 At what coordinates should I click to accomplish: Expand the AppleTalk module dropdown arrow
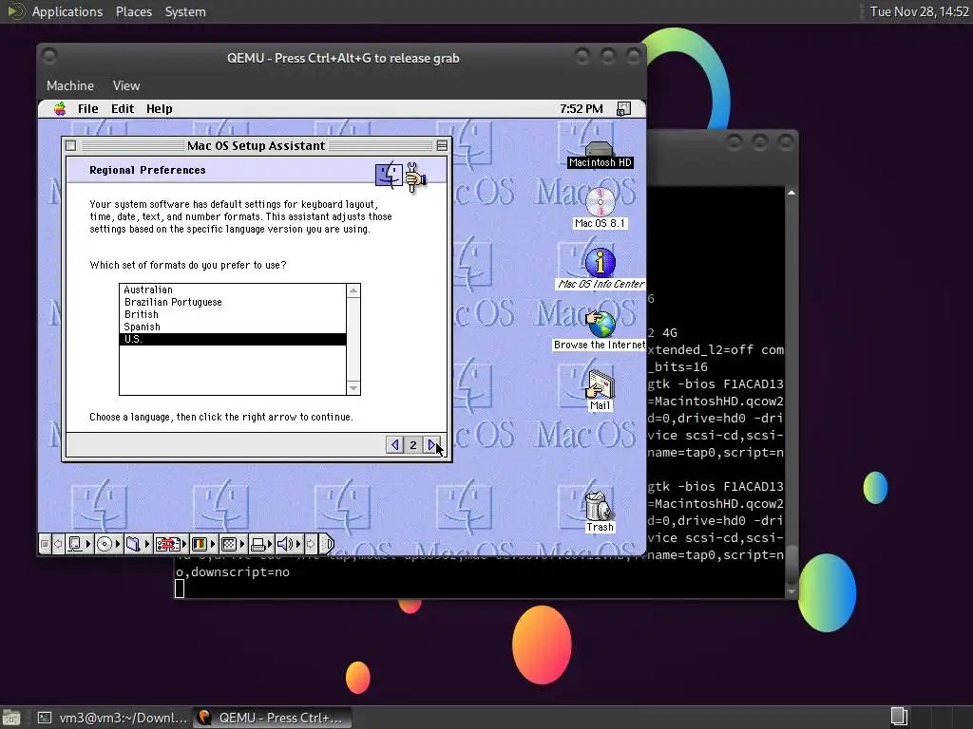[88, 544]
